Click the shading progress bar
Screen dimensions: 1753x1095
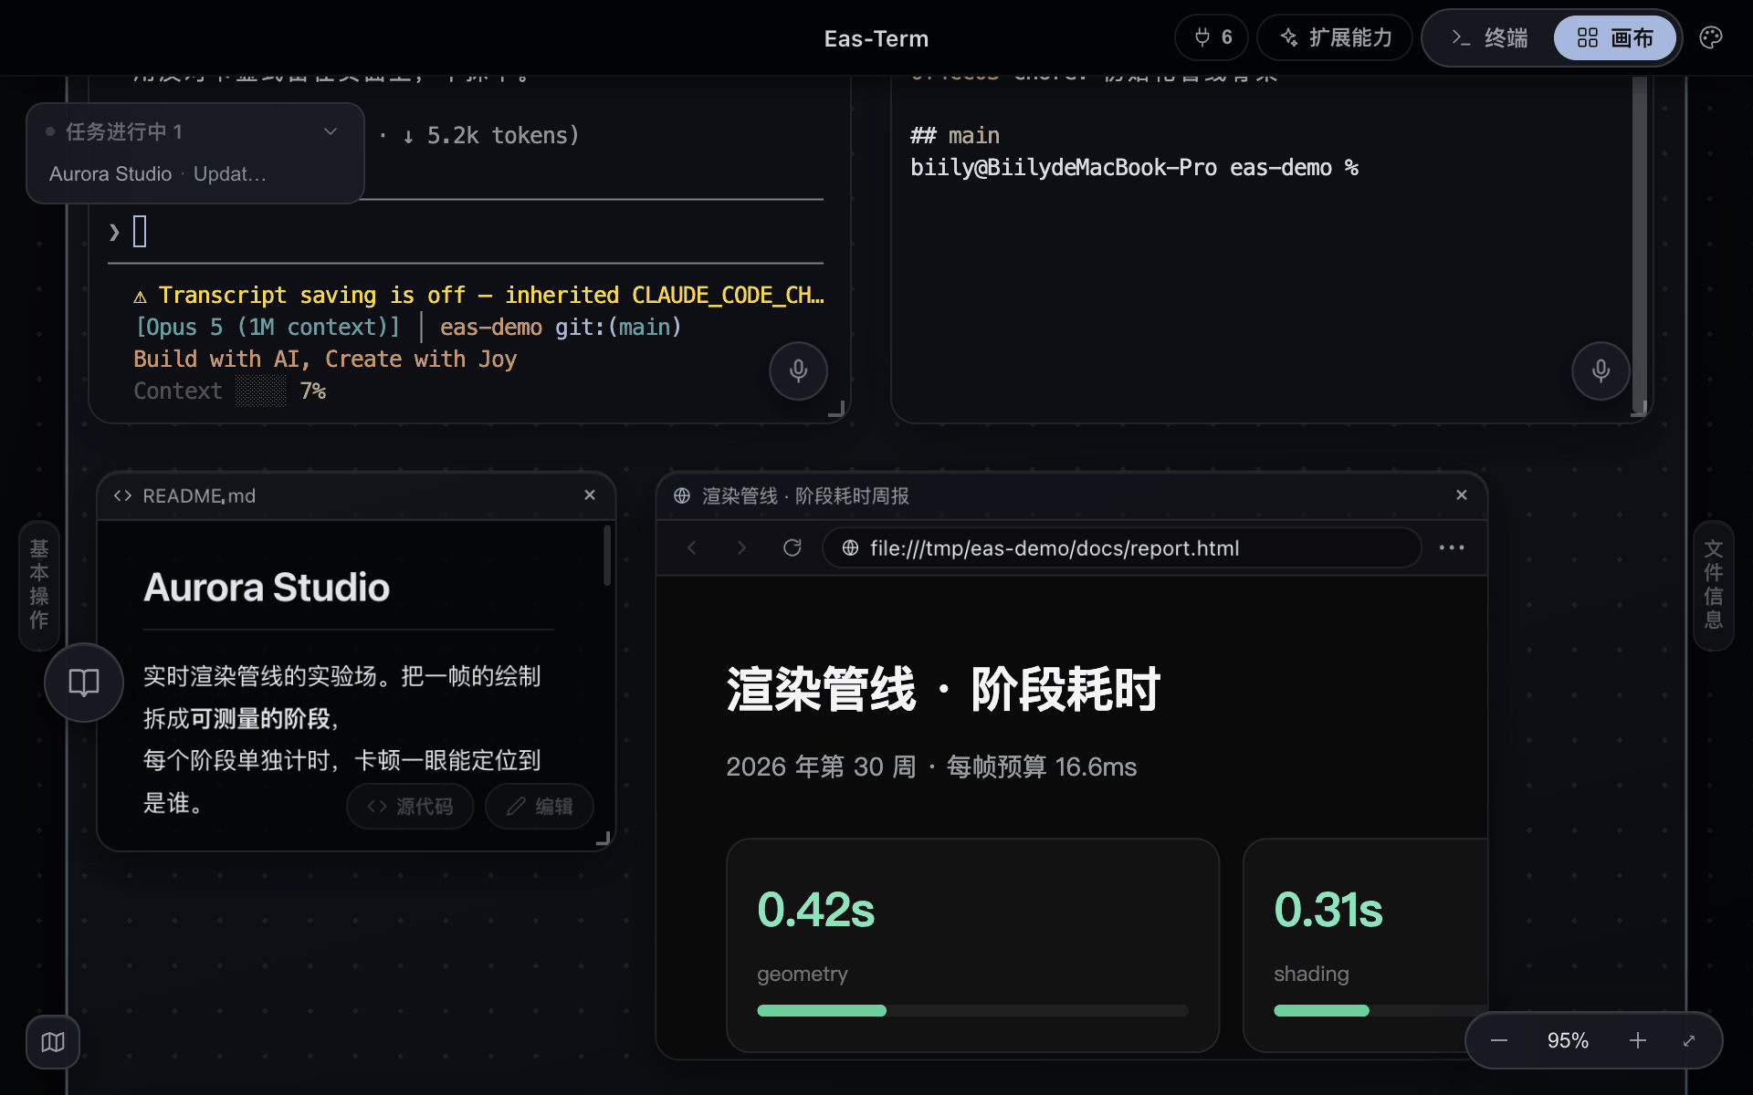click(1380, 1010)
